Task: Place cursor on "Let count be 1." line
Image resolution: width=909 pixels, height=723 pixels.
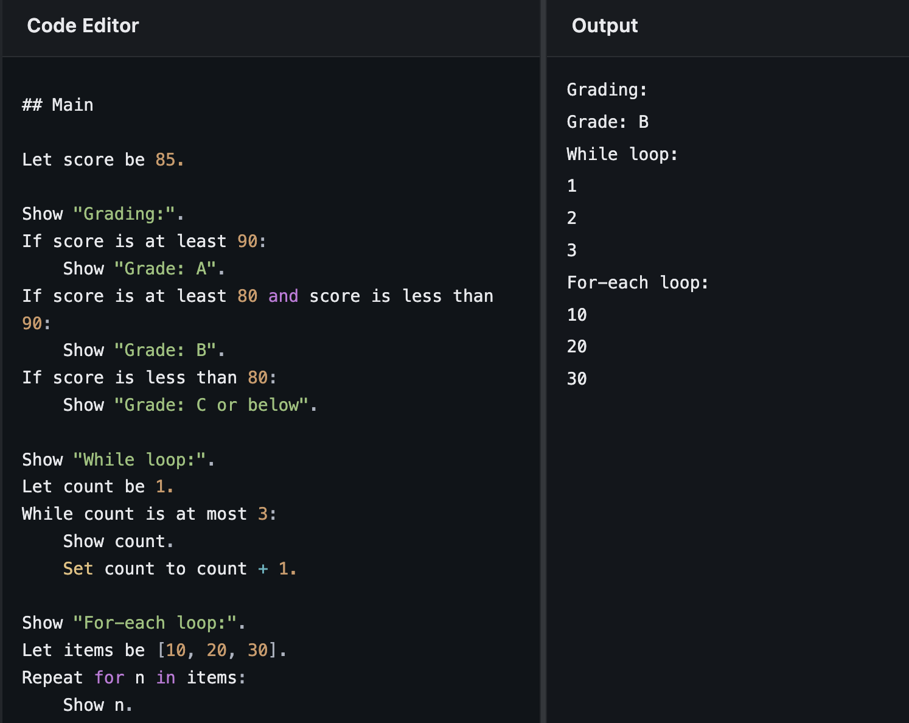Action: pyautogui.click(x=97, y=486)
